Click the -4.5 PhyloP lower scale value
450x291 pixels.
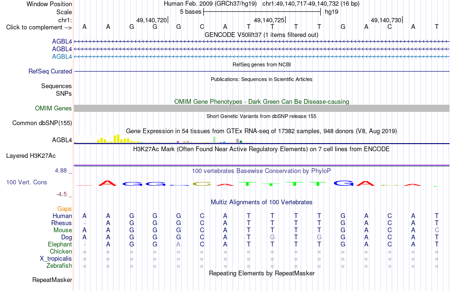[x=62, y=194]
